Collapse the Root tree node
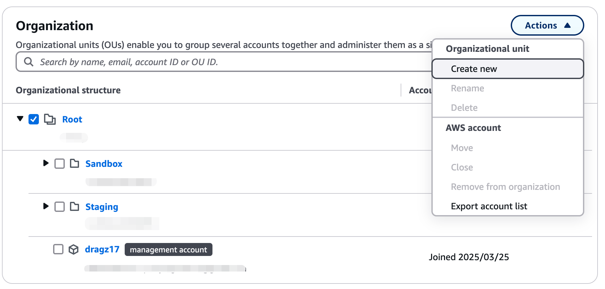The height and width of the screenshot is (289, 605). pos(20,119)
